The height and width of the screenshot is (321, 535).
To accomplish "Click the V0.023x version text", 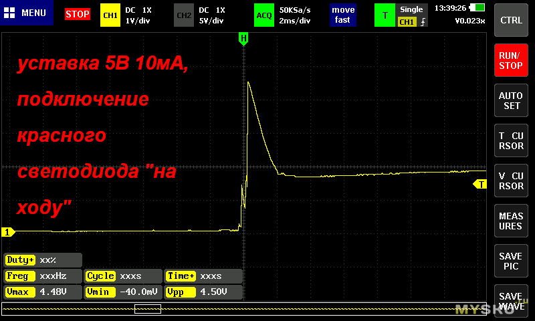I will [470, 21].
